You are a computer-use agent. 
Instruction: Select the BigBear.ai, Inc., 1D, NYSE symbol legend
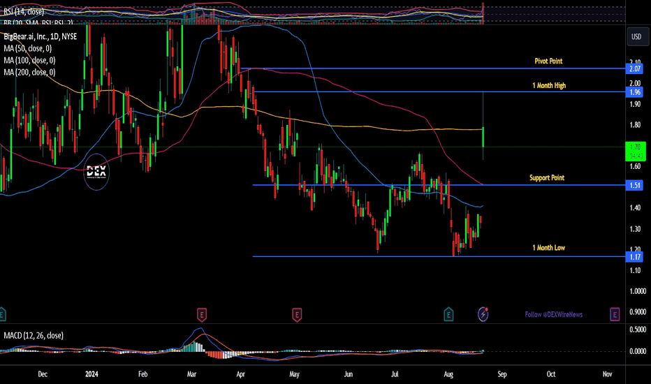point(41,36)
